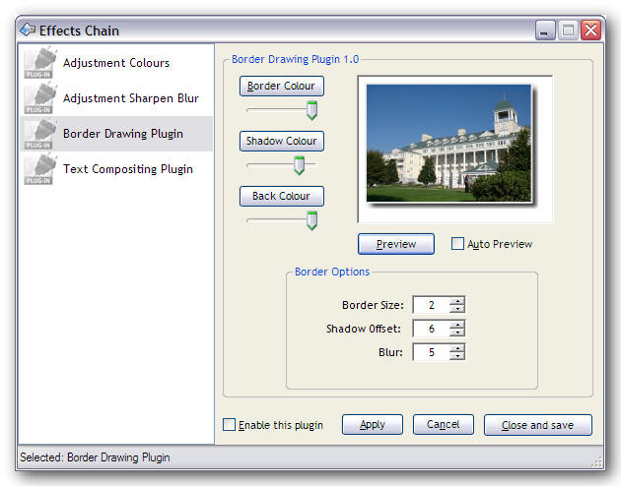
Task: Click the Shadow Colour slider handle
Action: coord(300,165)
